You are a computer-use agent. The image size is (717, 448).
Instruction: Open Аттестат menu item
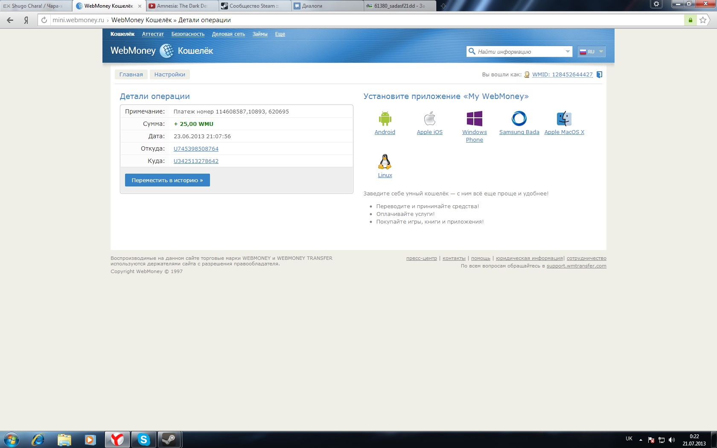[153, 34]
